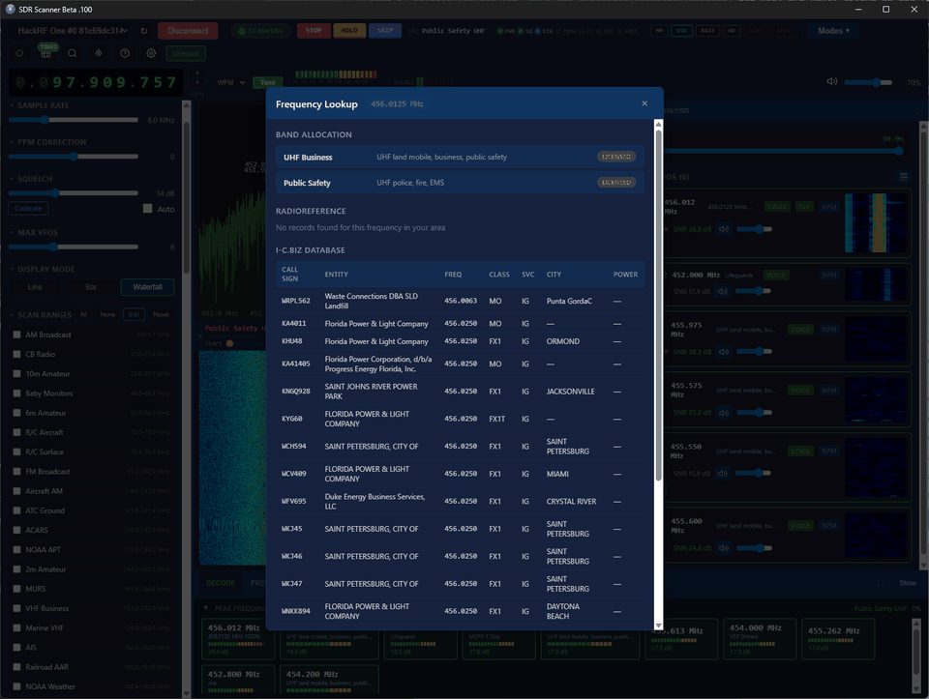The image size is (929, 699).
Task: Click the 455.262 MHz peak frequency card
Action: tap(838, 639)
